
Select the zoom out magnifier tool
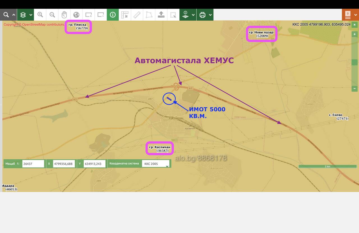click(52, 15)
